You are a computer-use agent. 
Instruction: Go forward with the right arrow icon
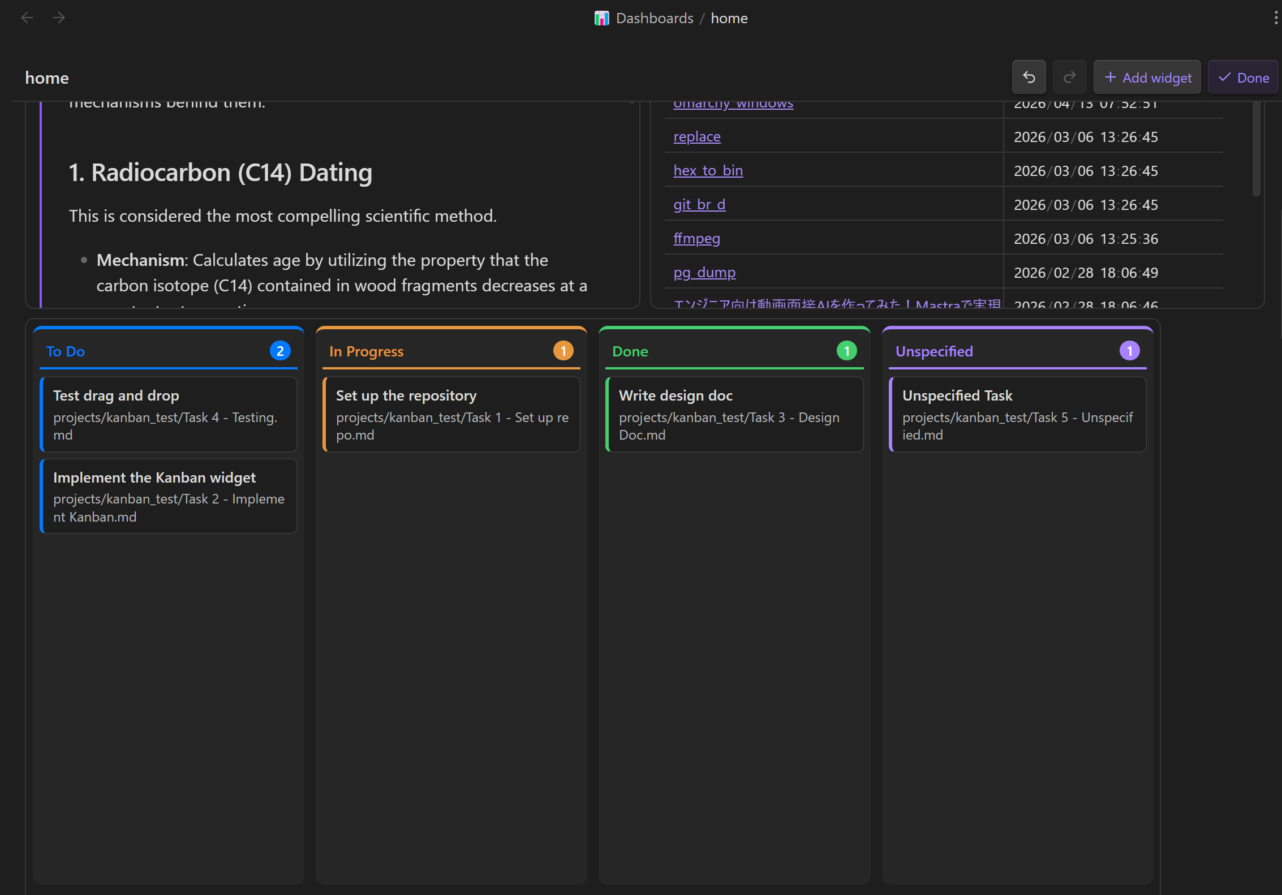tap(59, 18)
